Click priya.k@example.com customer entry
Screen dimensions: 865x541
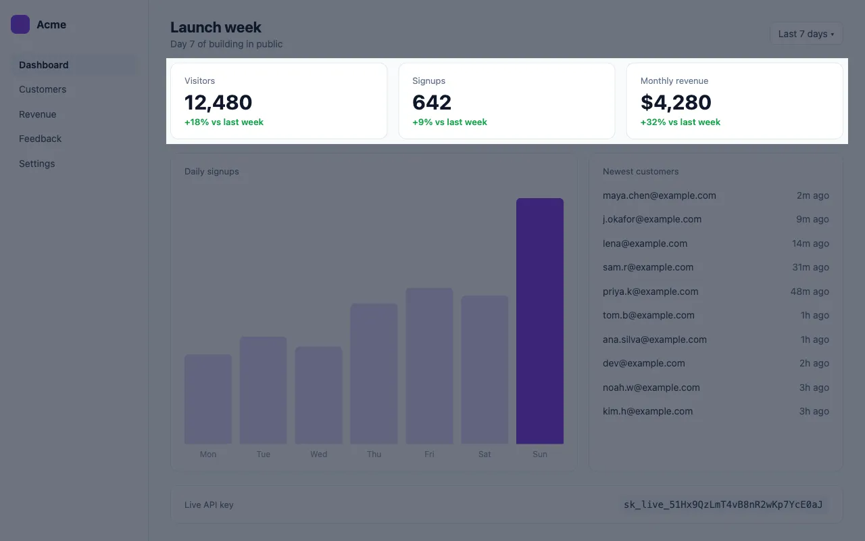pyautogui.click(x=716, y=291)
